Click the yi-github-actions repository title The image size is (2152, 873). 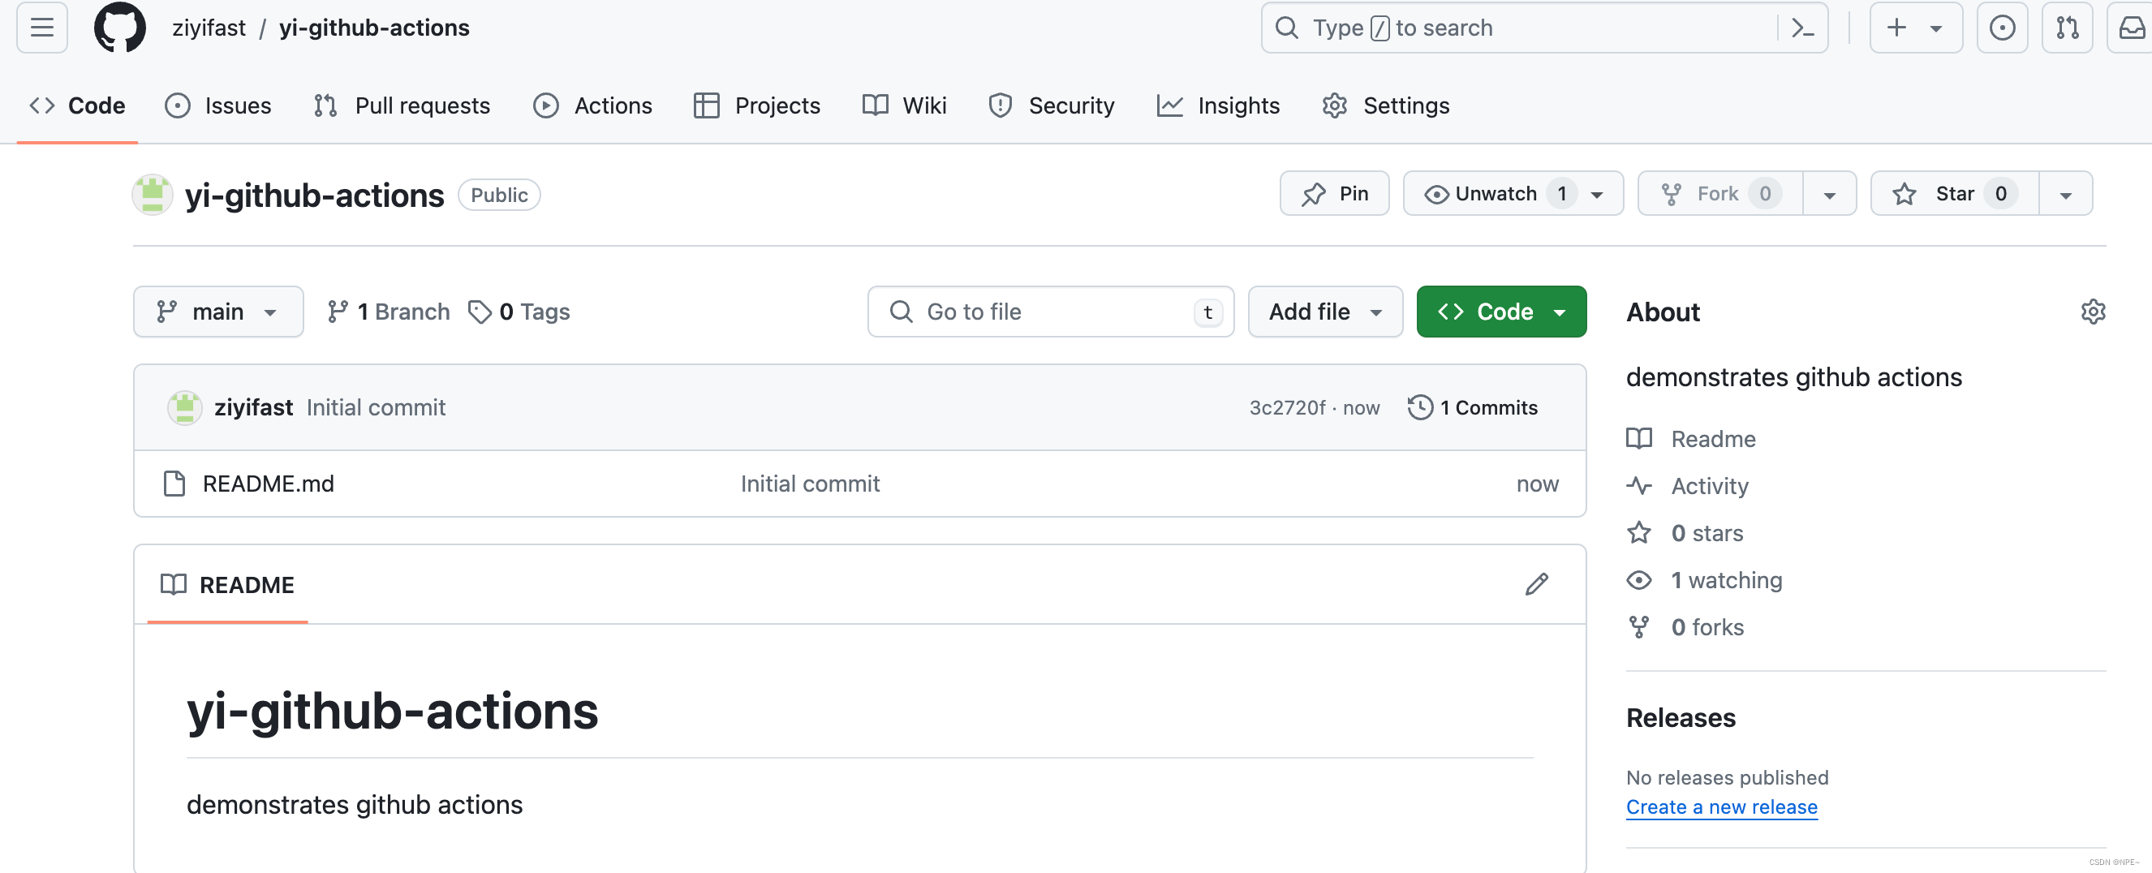pyautogui.click(x=314, y=195)
